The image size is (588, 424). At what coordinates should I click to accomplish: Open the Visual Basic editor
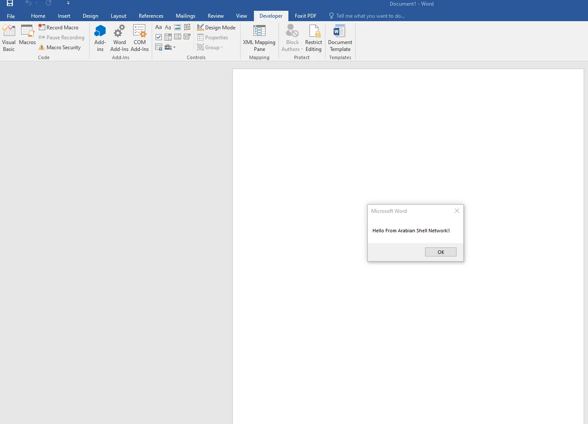point(9,38)
